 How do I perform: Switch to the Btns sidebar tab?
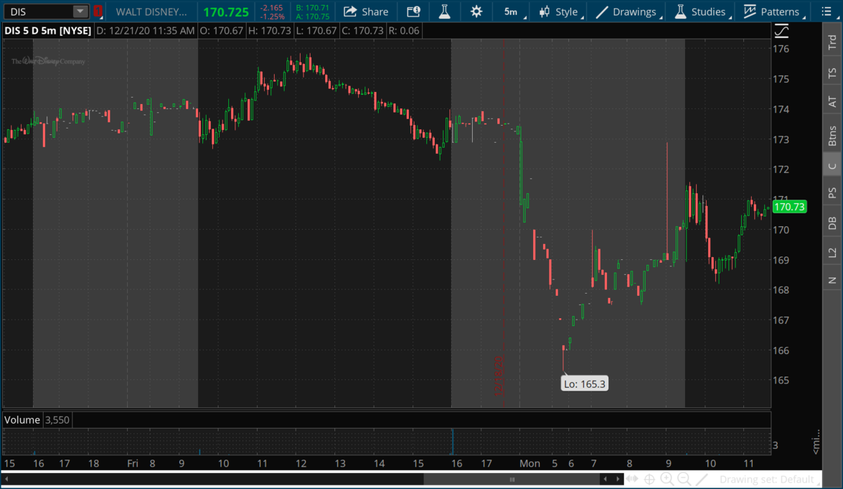[832, 134]
